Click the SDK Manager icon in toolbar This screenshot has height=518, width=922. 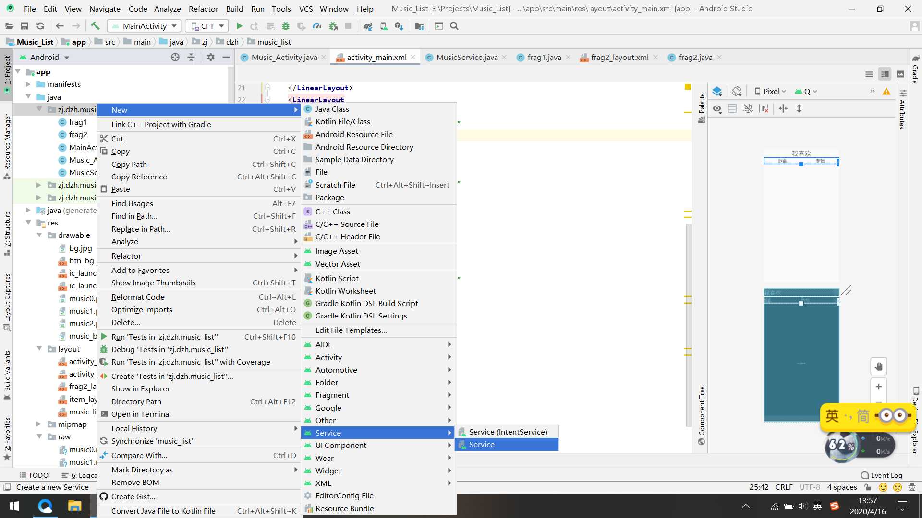400,26
